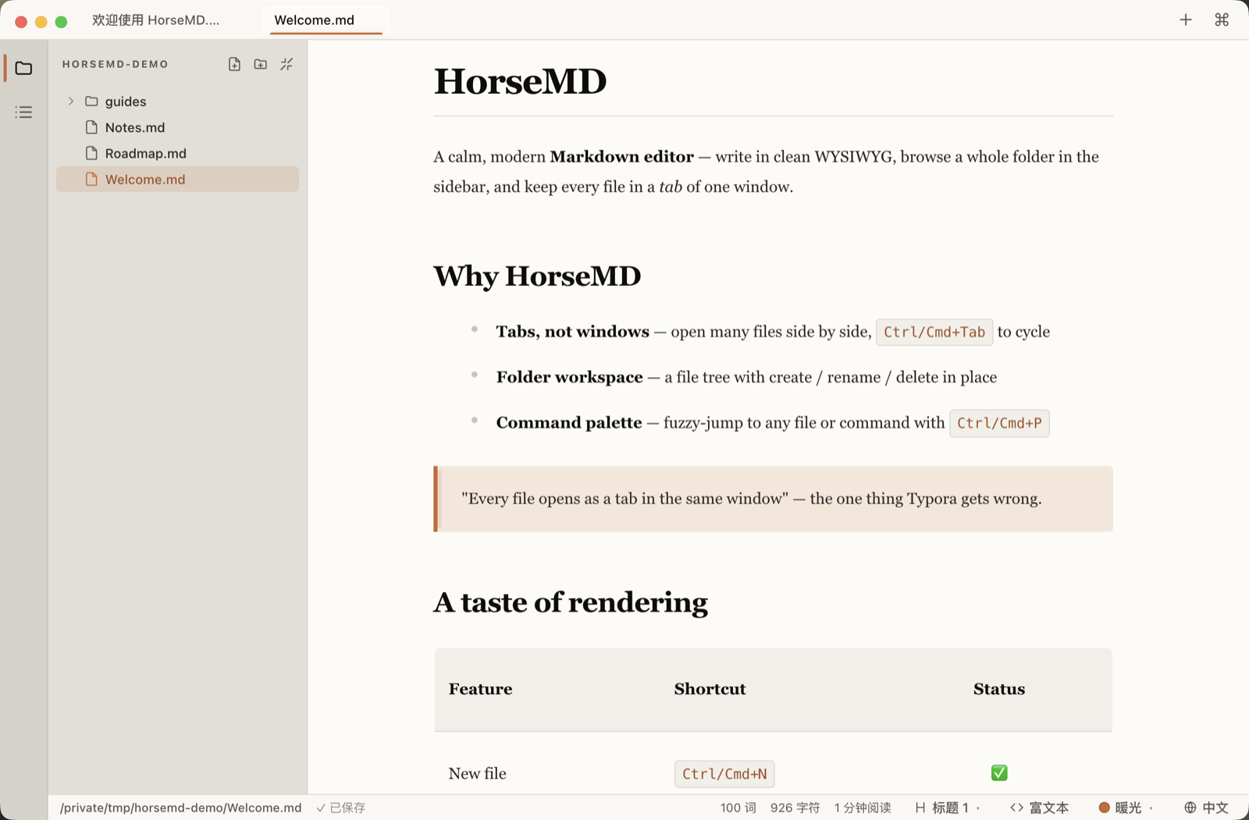
Task: Click the Status table header
Action: pyautogui.click(x=998, y=689)
